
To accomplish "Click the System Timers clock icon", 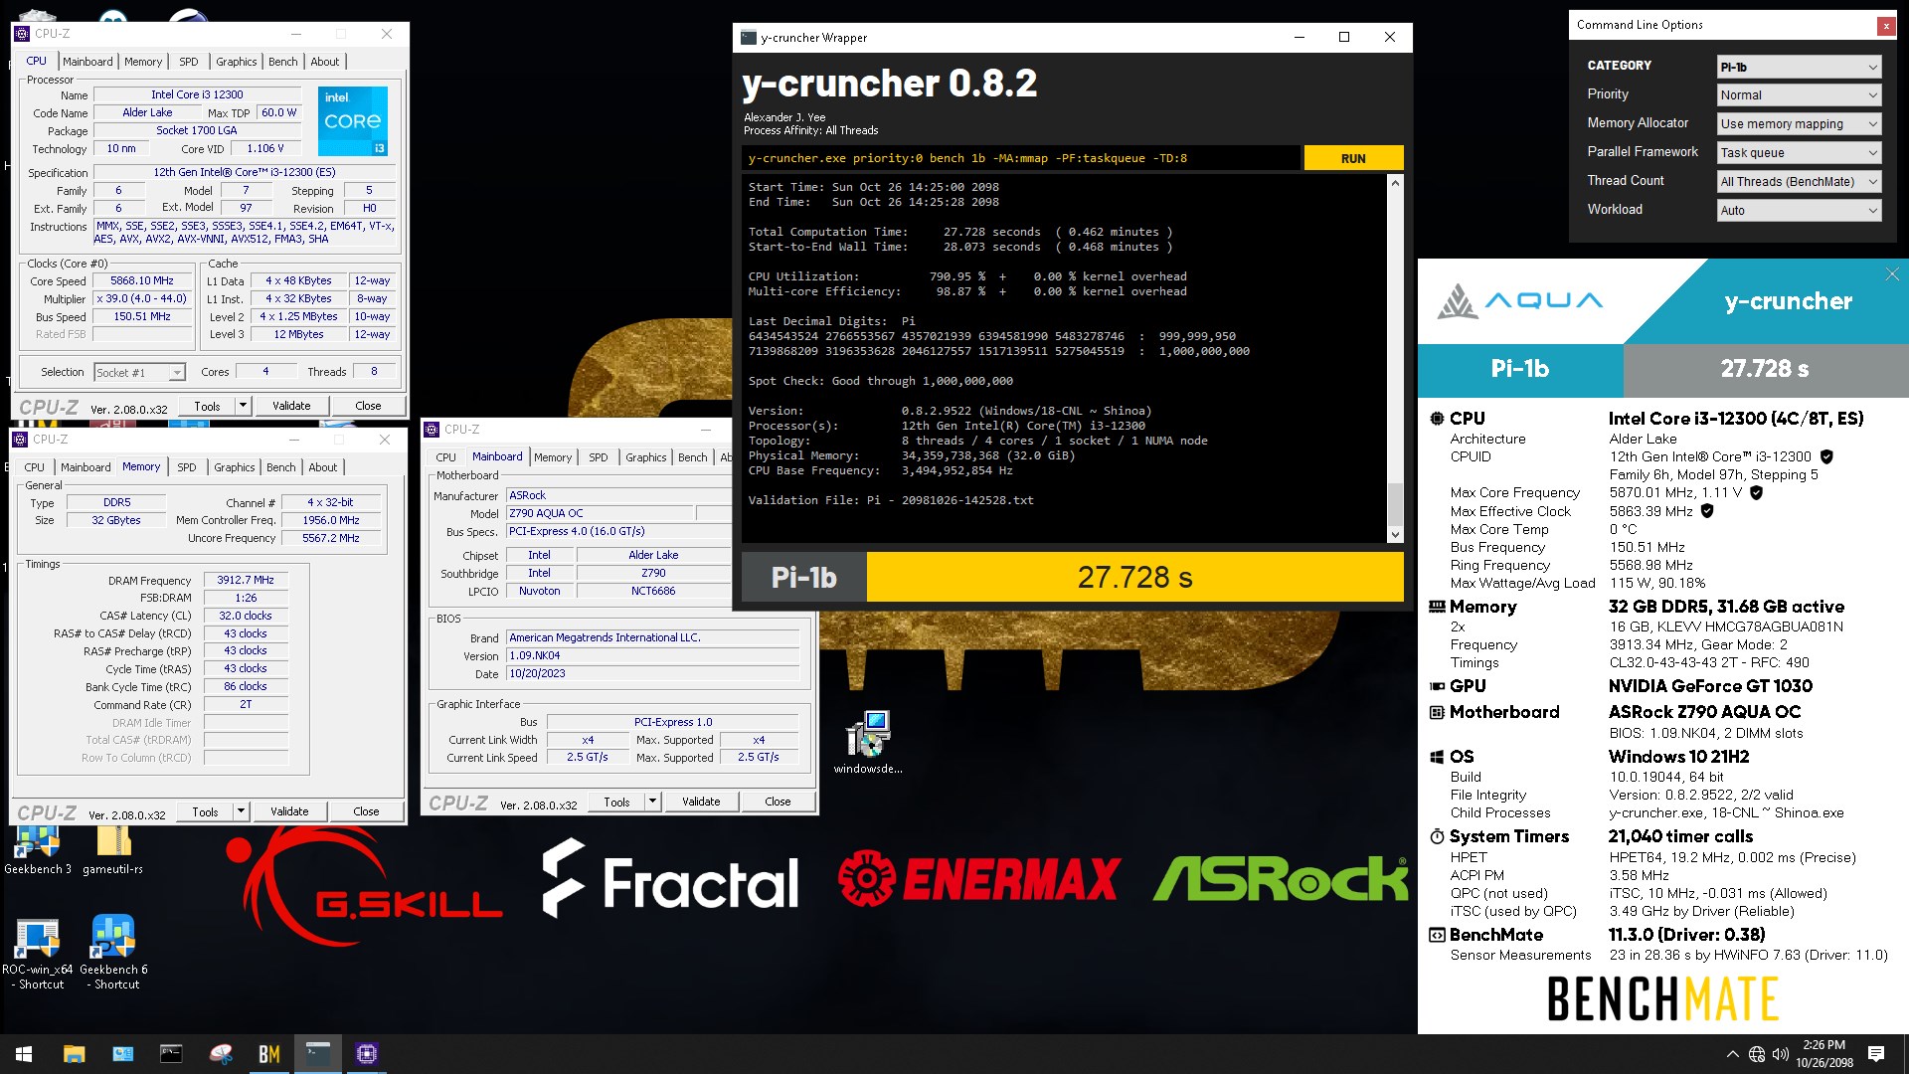I will pyautogui.click(x=1437, y=836).
